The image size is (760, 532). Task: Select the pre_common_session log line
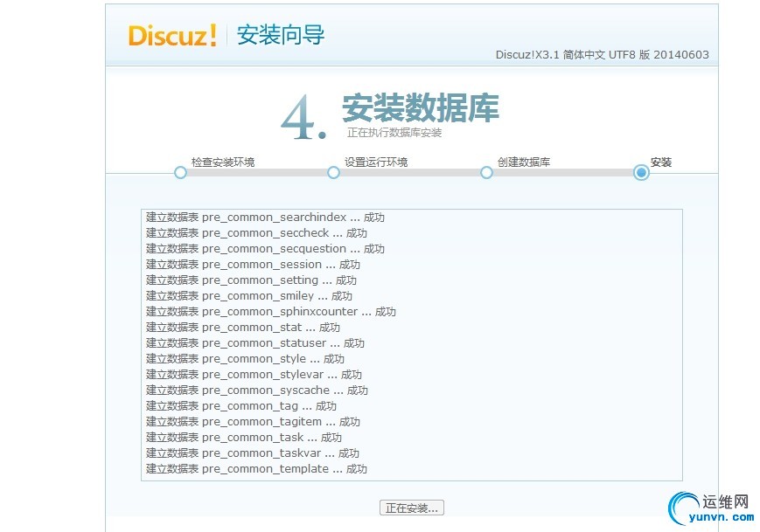[253, 265]
